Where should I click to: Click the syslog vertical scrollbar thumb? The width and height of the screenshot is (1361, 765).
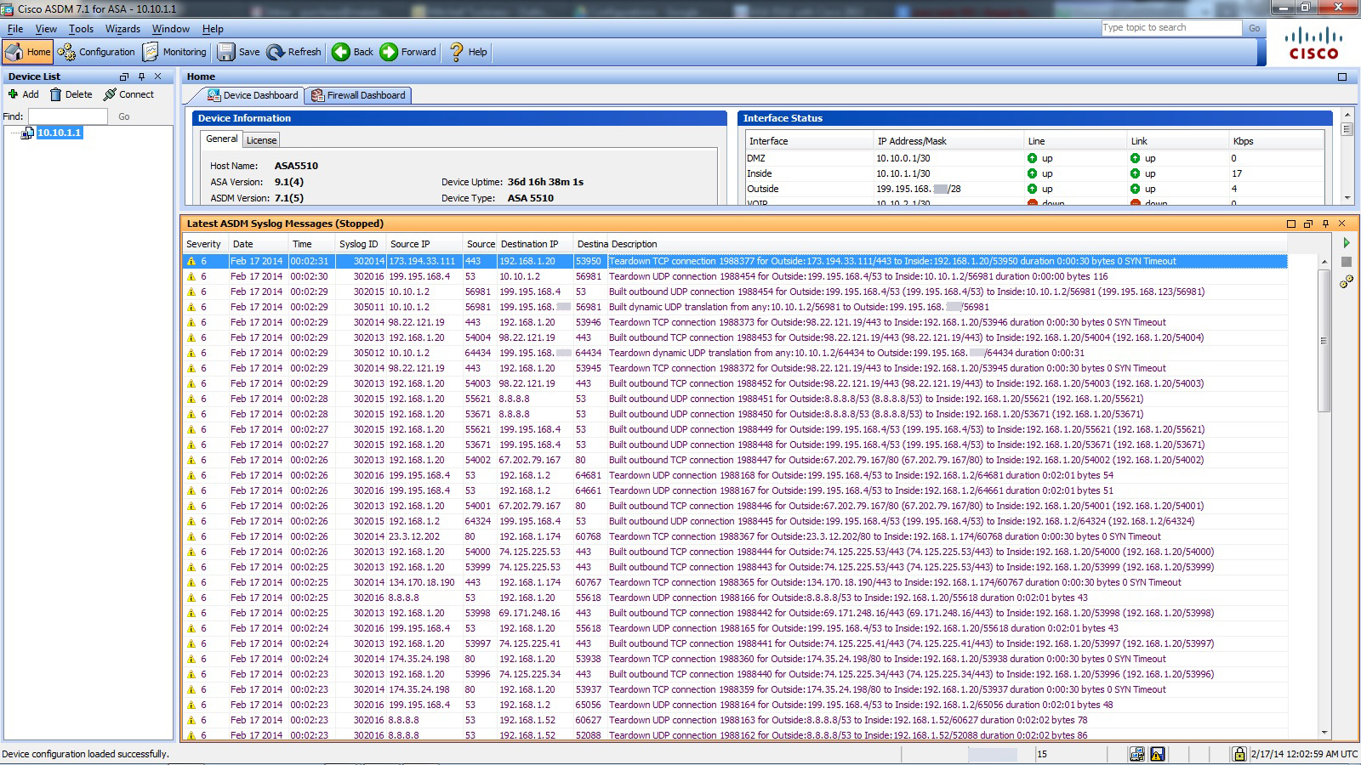tap(1324, 340)
